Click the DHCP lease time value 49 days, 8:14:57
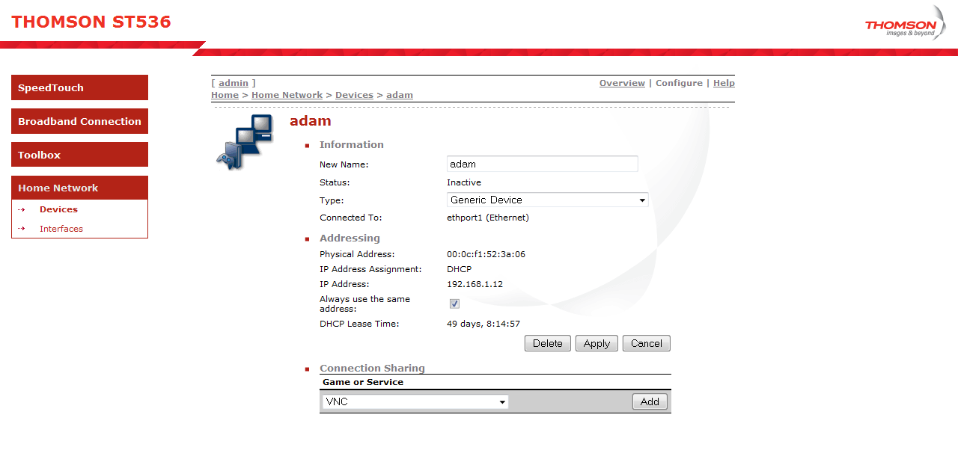 coord(483,324)
